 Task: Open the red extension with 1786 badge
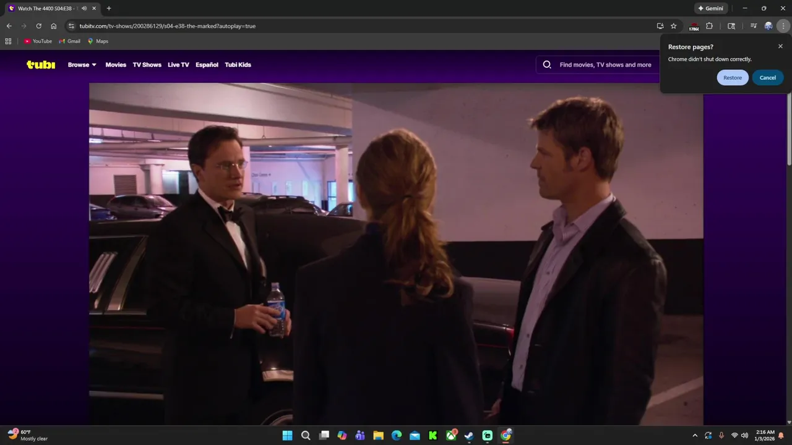point(694,26)
